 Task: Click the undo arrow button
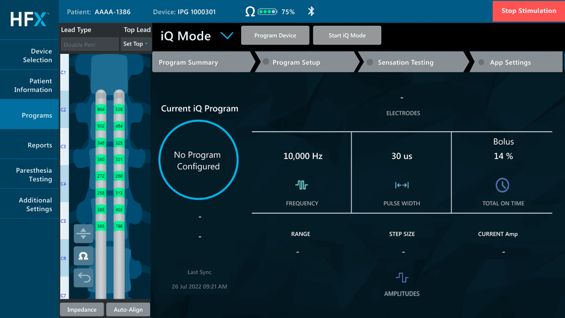pyautogui.click(x=83, y=278)
